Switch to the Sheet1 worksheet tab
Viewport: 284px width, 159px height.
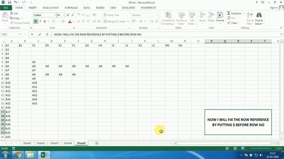point(27,143)
